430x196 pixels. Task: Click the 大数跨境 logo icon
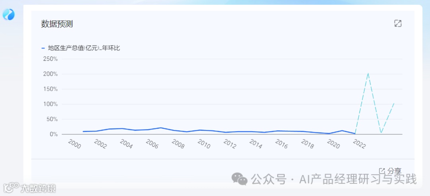point(11,187)
